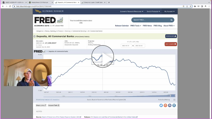Click the Edit Graph button

coord(171,44)
